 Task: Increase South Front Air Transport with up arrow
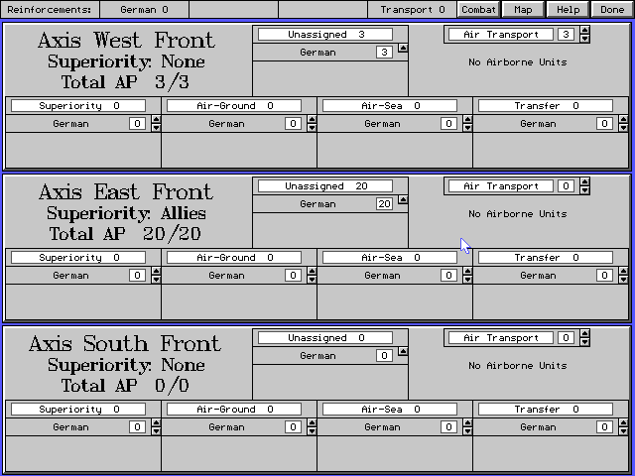pyautogui.click(x=584, y=333)
